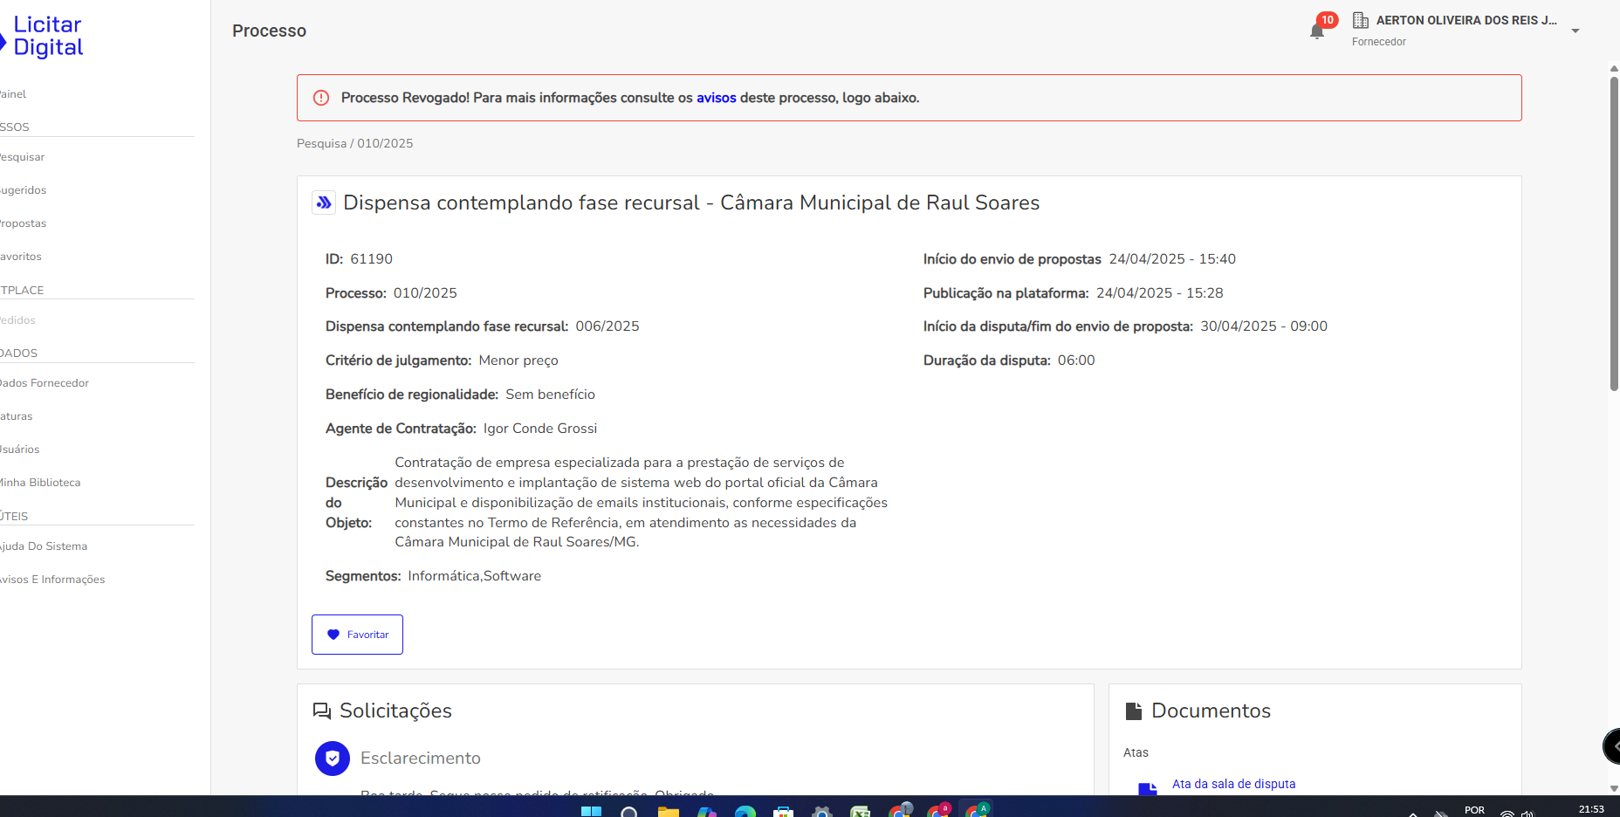Click the scrollbar down arrow
Screen dimensions: 1620x817
(x=1614, y=788)
